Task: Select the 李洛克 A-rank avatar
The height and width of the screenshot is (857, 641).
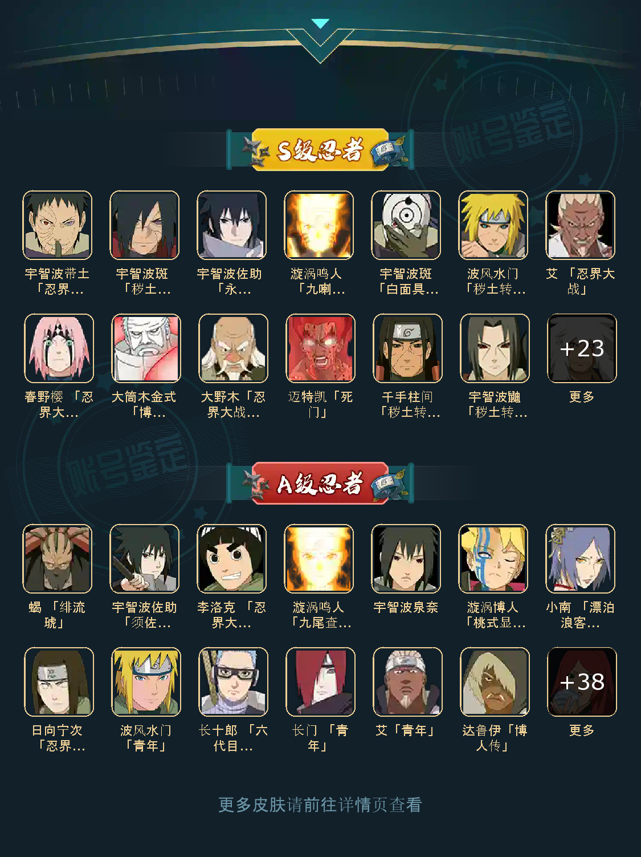Action: click(231, 559)
